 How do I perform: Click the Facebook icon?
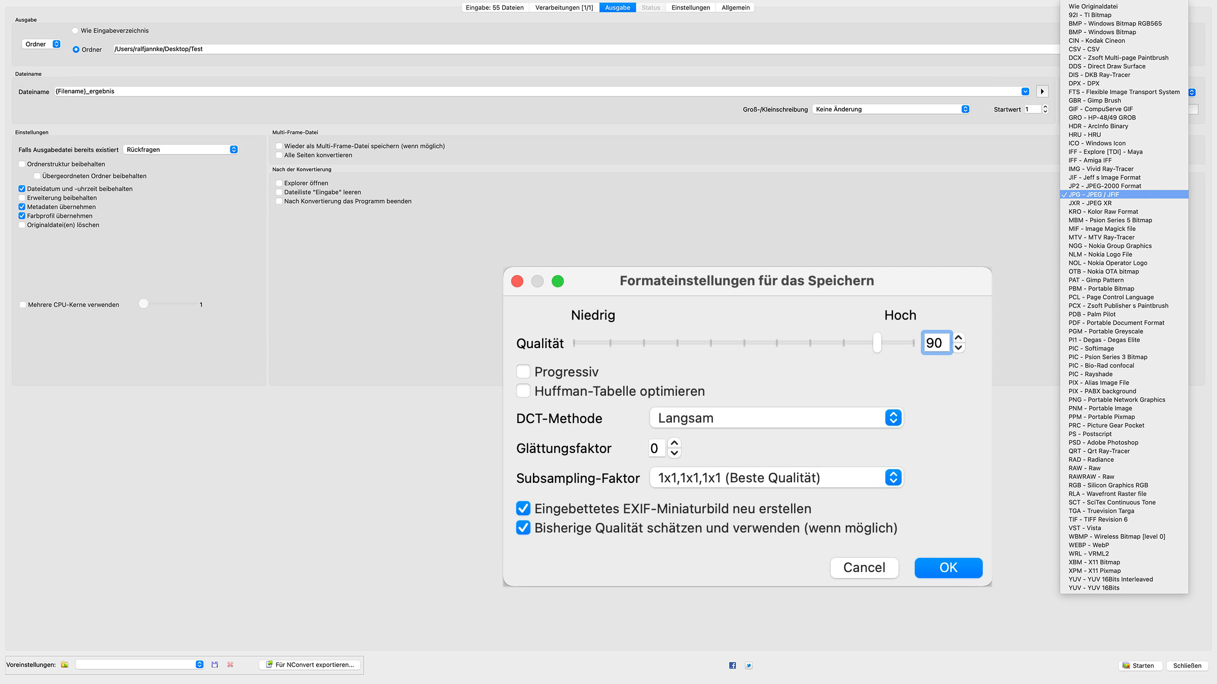coord(732,666)
